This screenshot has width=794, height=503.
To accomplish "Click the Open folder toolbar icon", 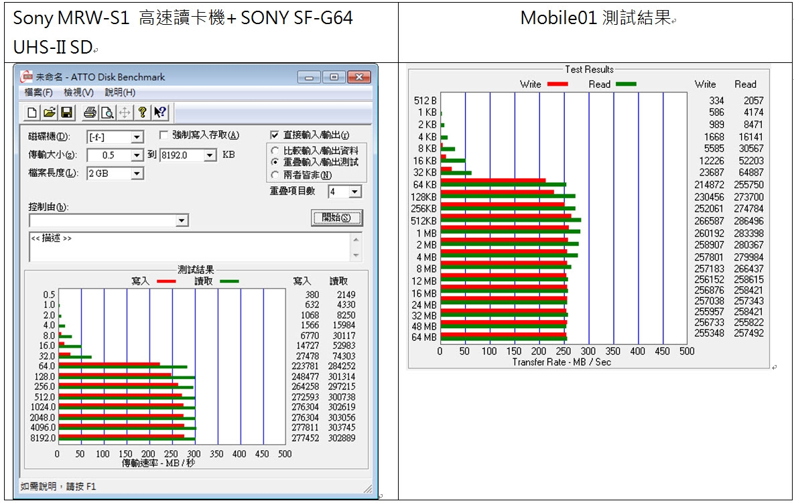I will click(49, 113).
